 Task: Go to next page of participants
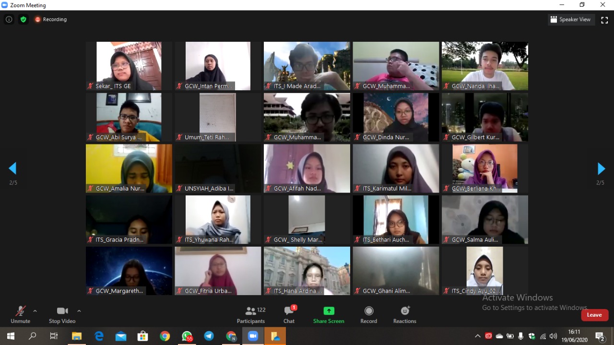(601, 168)
